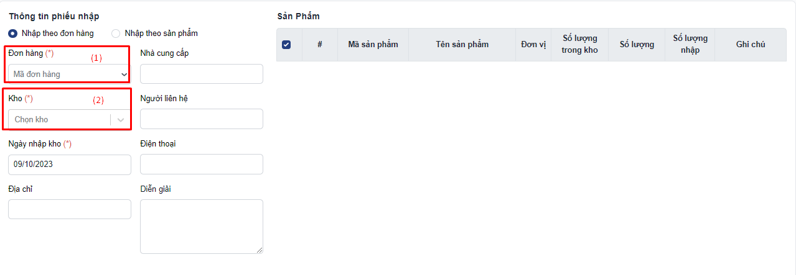Screen dimensions: 796x275
Task: Click the "Tên sản phẩm" column header
Action: point(462,45)
